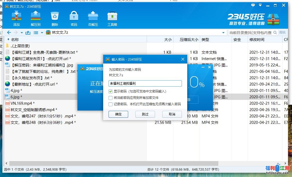This screenshot has height=177, width=292.
Task: Click the upload/share icon near back arrow
Action: pyautogui.click(x=28, y=32)
